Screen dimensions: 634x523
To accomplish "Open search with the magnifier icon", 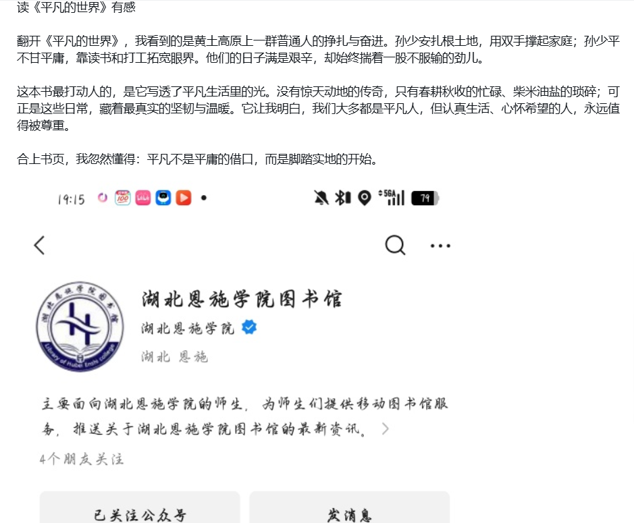I will 395,245.
